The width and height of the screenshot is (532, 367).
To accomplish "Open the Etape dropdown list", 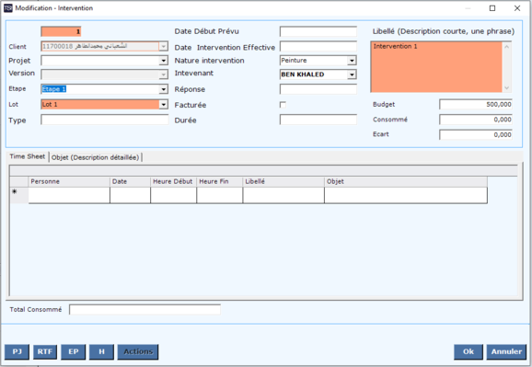I will coord(164,89).
